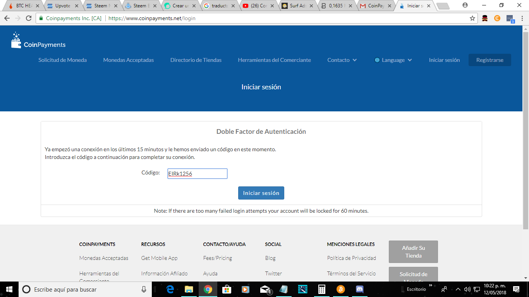Bookmark this page with the star
The width and height of the screenshot is (529, 297).
tap(472, 18)
